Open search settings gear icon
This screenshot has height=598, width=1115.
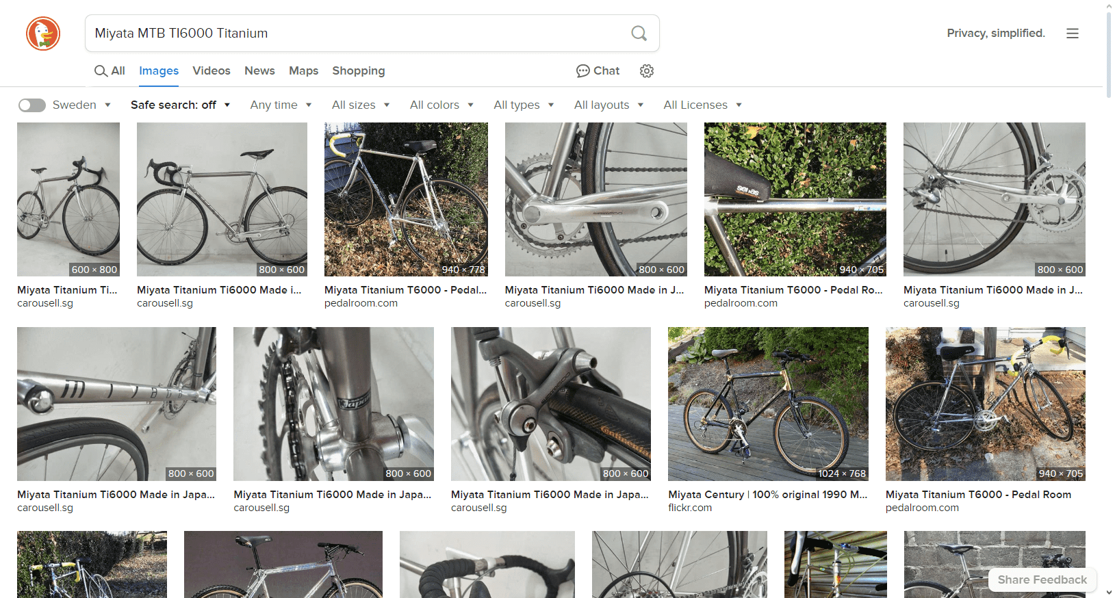pos(646,71)
